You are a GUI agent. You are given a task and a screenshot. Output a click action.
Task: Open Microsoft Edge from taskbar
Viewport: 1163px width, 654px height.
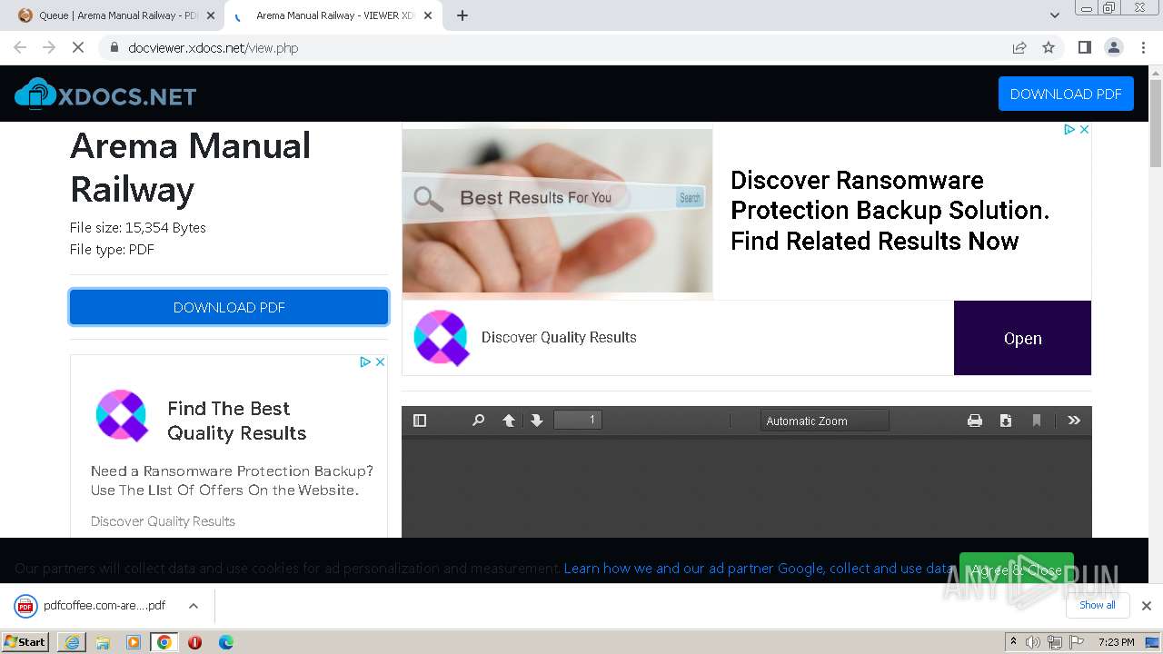click(226, 642)
